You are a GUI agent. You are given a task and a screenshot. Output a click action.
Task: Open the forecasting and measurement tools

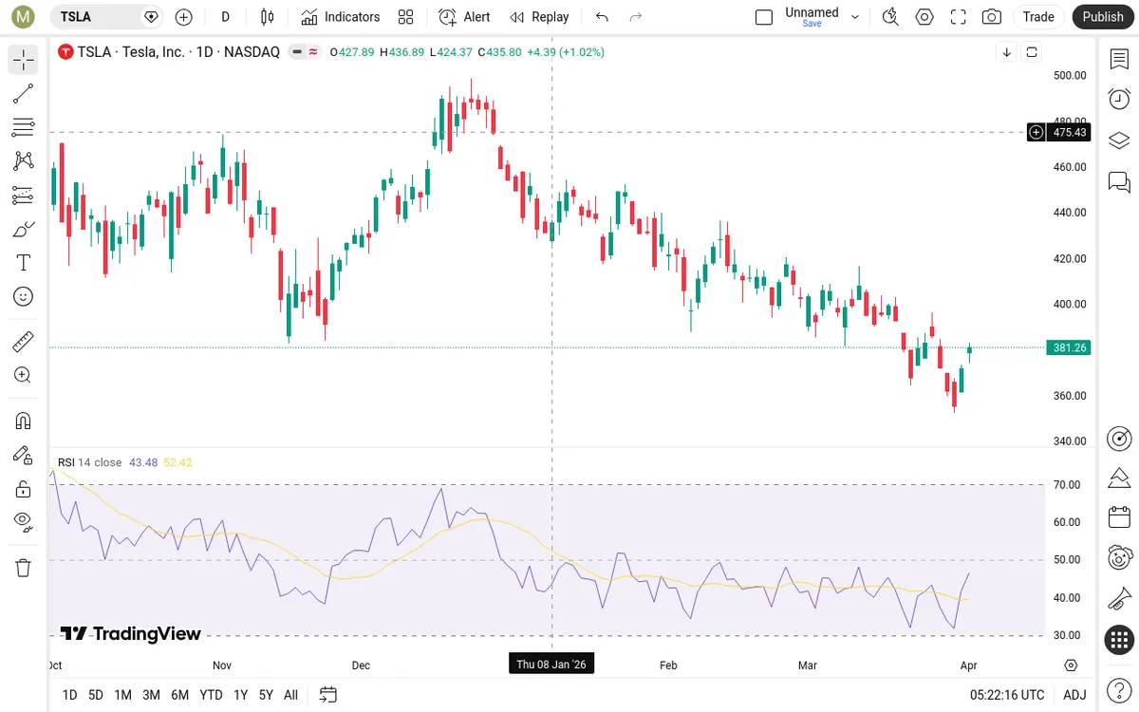pyautogui.click(x=24, y=196)
